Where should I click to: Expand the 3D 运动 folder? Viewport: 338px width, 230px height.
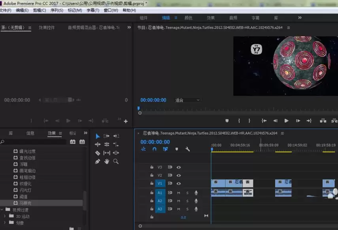point(5,216)
